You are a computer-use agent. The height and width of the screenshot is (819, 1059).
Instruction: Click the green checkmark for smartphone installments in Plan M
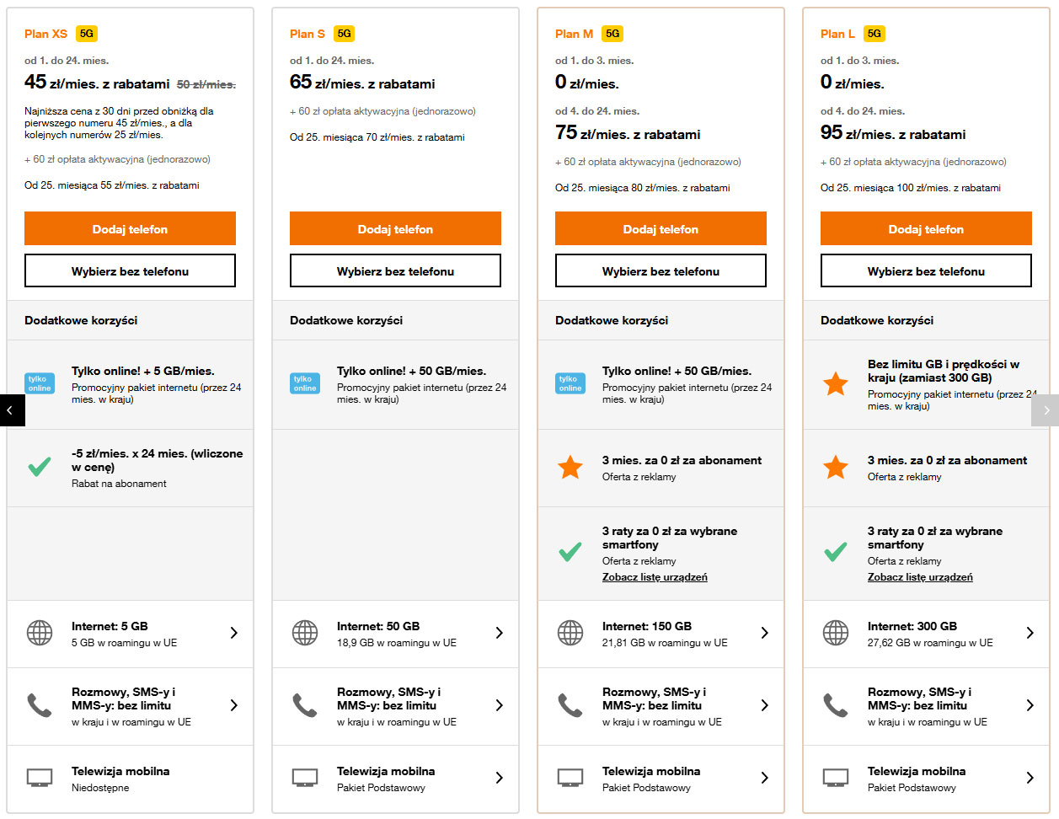click(x=570, y=552)
